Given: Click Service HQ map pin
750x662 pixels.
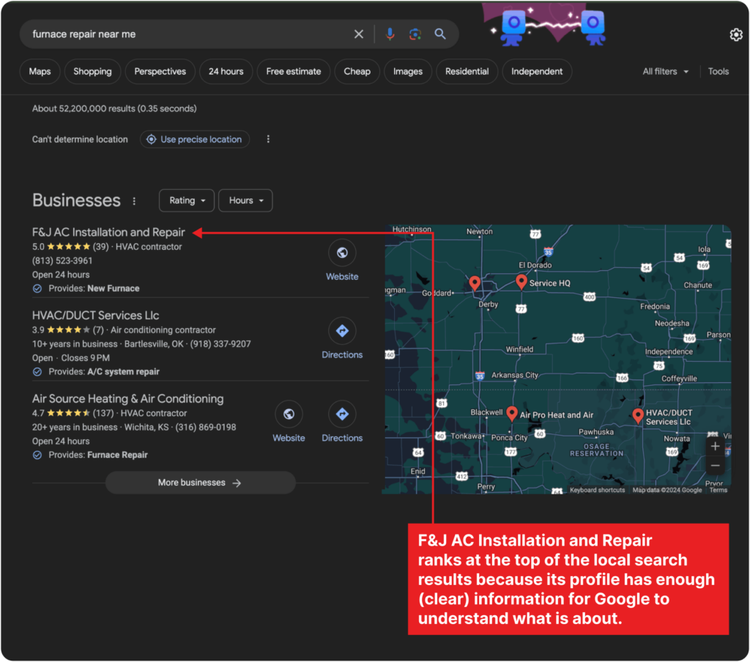Looking at the screenshot, I should tap(521, 281).
